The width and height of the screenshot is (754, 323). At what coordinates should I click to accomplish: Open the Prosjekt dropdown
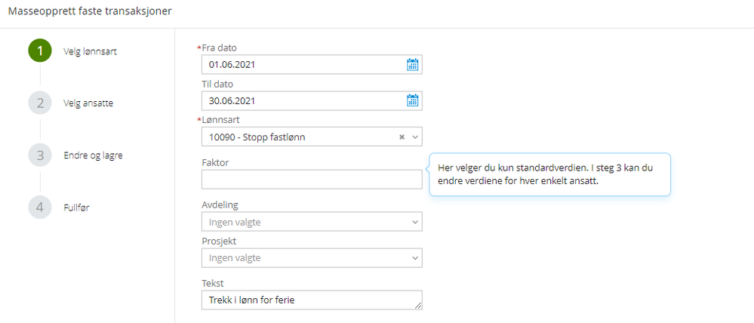point(311,258)
